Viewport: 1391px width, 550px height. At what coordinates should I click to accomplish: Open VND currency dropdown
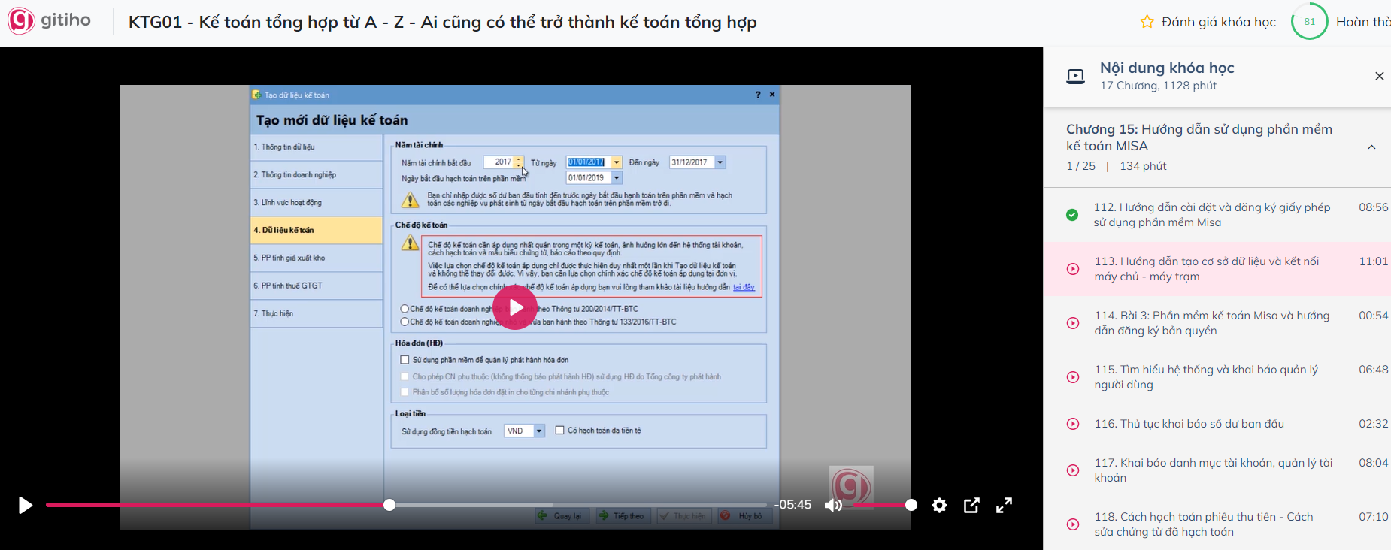coord(539,431)
